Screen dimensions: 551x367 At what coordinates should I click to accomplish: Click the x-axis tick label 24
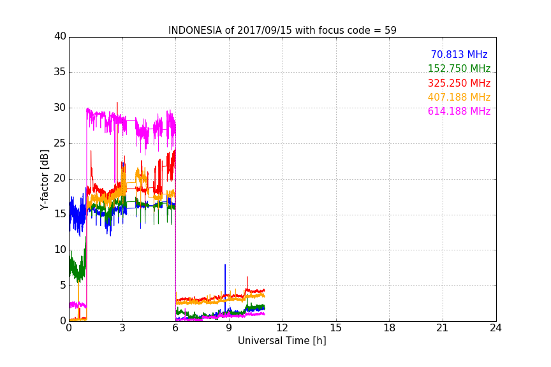pos(496,328)
